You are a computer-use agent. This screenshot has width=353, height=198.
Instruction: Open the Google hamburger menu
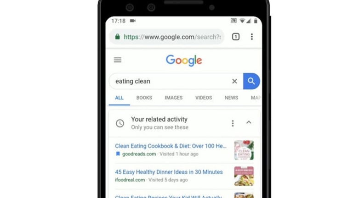118,60
